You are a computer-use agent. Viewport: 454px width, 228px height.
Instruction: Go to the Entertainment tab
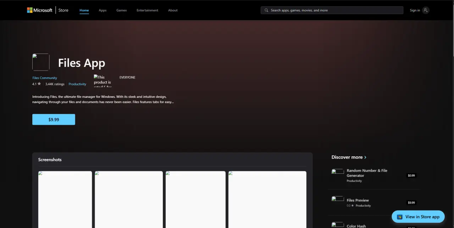[x=148, y=10]
